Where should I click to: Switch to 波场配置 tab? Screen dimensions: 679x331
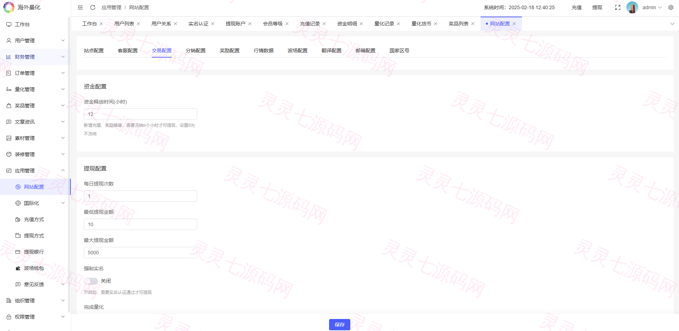[298, 51]
